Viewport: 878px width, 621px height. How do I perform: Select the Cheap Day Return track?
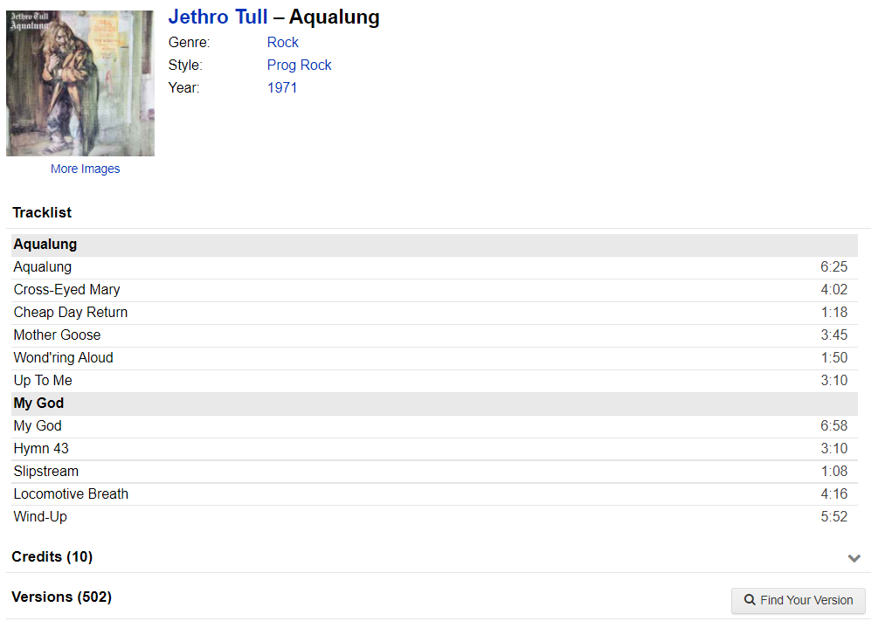pos(71,313)
